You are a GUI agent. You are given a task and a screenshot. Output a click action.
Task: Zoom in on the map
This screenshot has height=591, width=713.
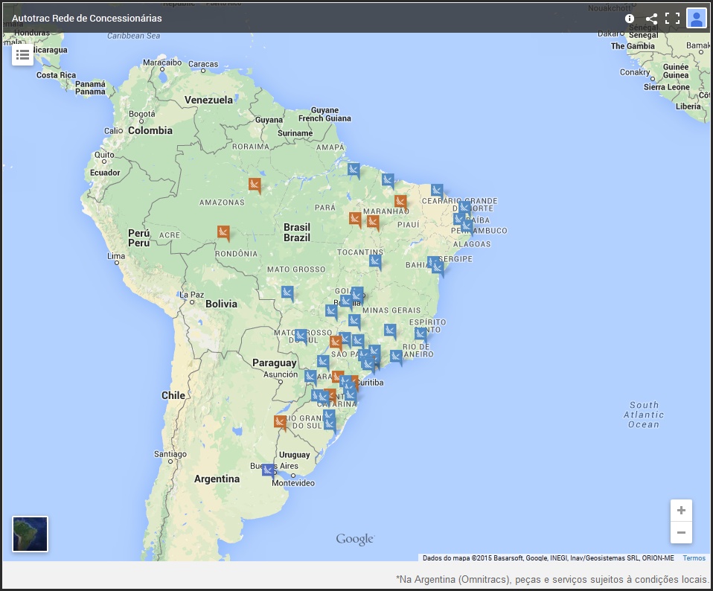681,510
